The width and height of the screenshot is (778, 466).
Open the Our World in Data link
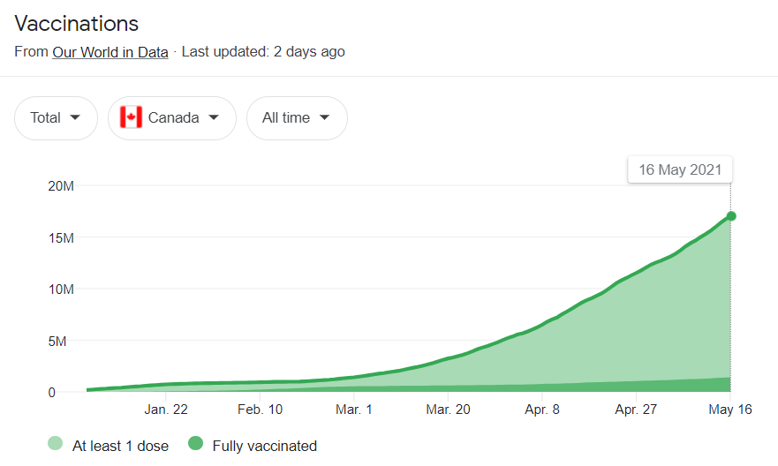pos(110,52)
